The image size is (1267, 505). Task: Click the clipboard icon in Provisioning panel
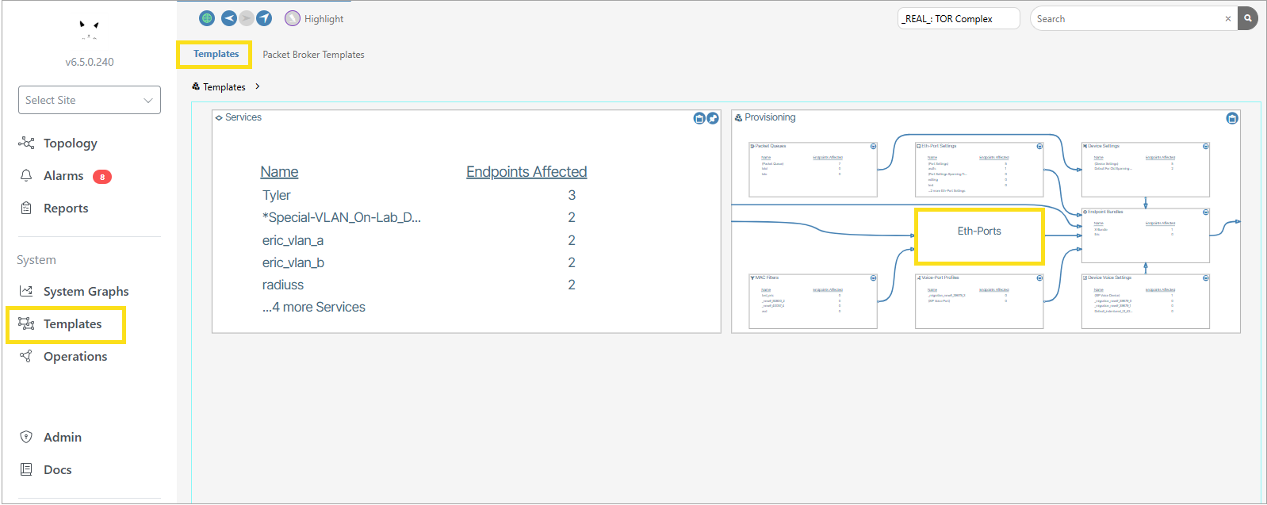pos(1232,118)
